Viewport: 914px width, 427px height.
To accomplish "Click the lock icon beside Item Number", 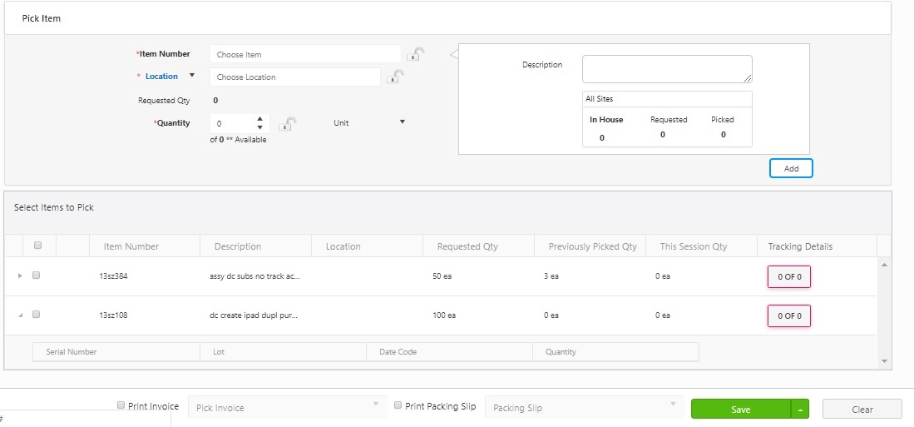I will 415,55.
